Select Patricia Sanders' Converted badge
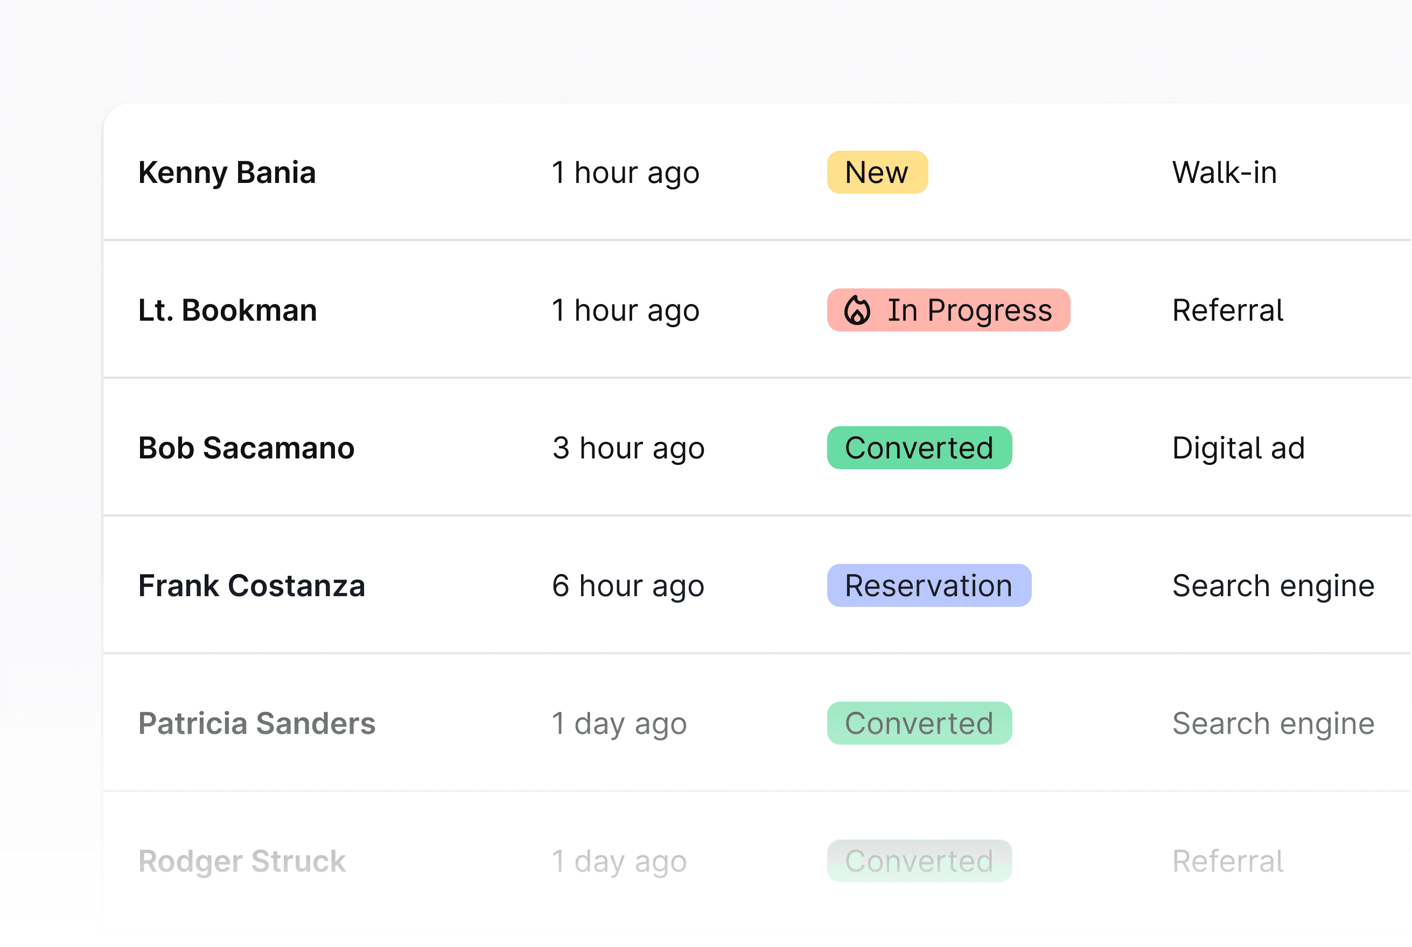1412x947 pixels. point(919,724)
